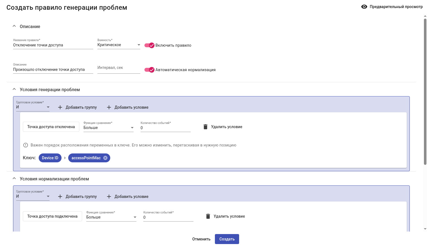
Task: Click trash icon in normalization condition
Action: [208, 216]
